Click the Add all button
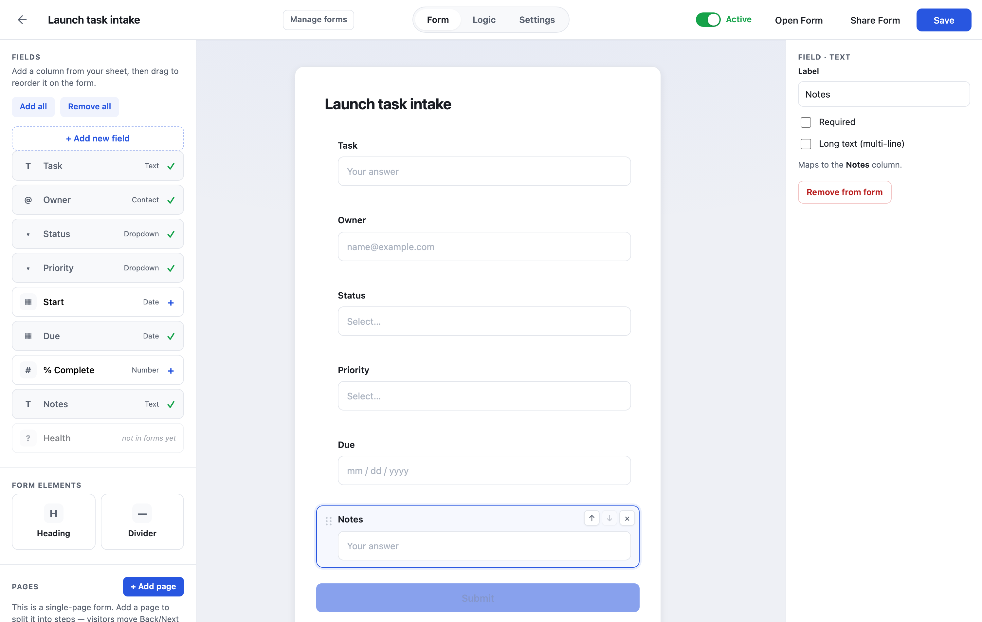The image size is (982, 622). coord(33,106)
